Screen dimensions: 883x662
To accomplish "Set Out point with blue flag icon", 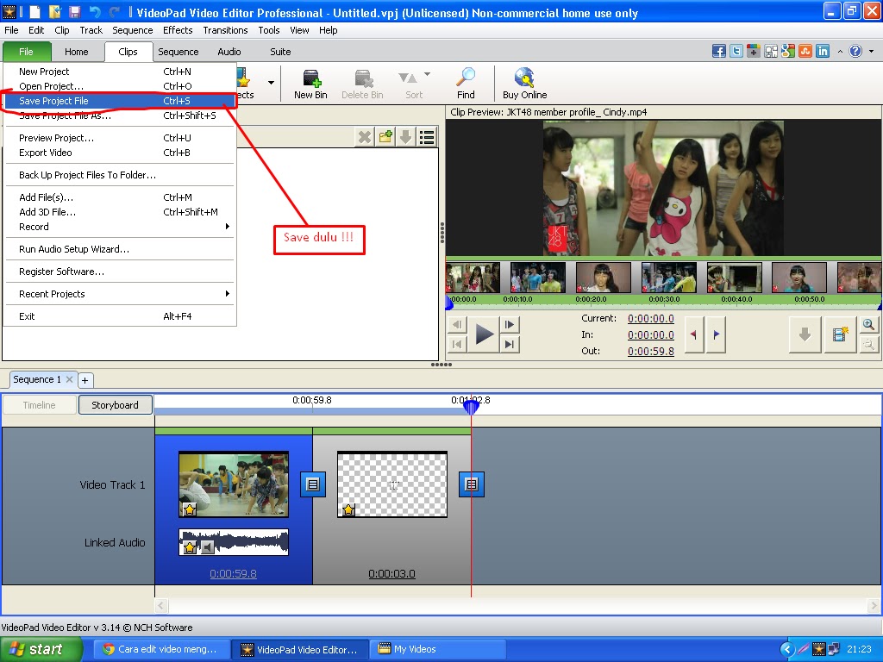I will coord(716,334).
